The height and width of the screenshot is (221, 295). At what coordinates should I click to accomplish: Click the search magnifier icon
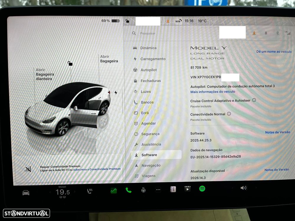click(x=134, y=33)
